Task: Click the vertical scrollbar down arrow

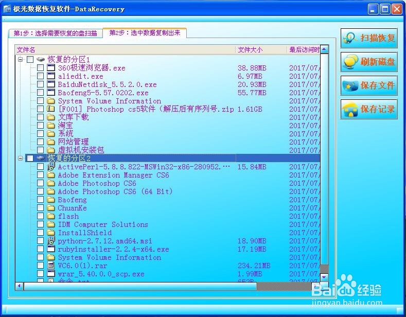Action: [324, 277]
